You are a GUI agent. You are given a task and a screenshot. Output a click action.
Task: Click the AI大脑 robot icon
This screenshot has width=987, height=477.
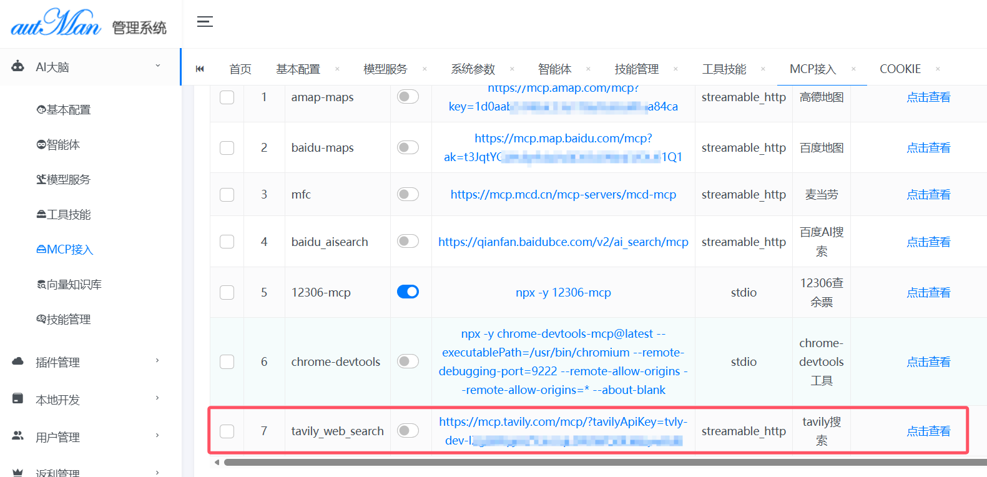click(18, 66)
